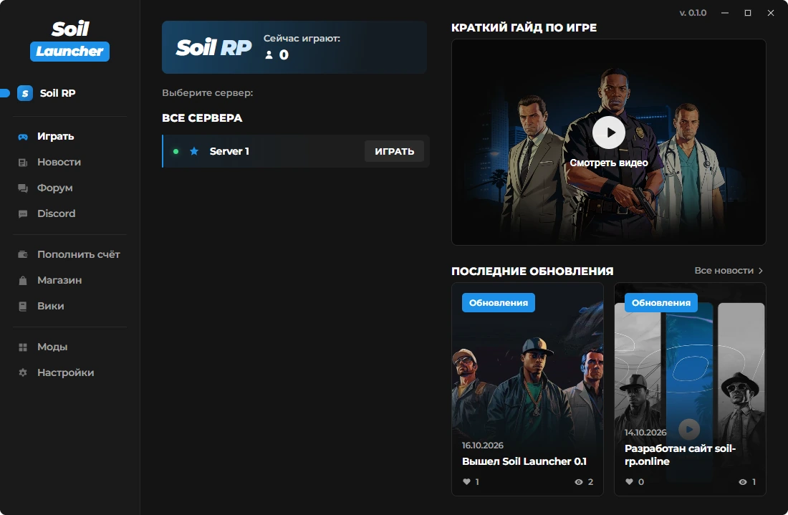Click the chat bubbles icon beside Форум
The width and height of the screenshot is (788, 515).
[23, 188]
